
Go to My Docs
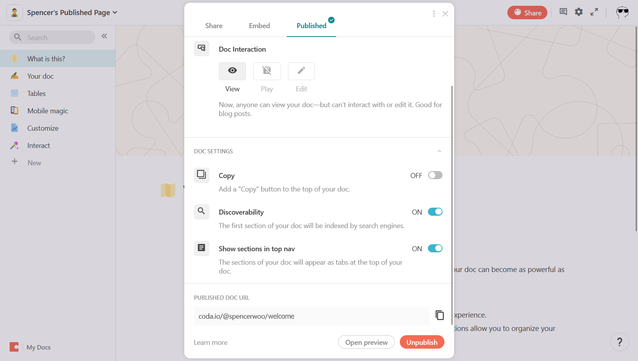point(39,347)
